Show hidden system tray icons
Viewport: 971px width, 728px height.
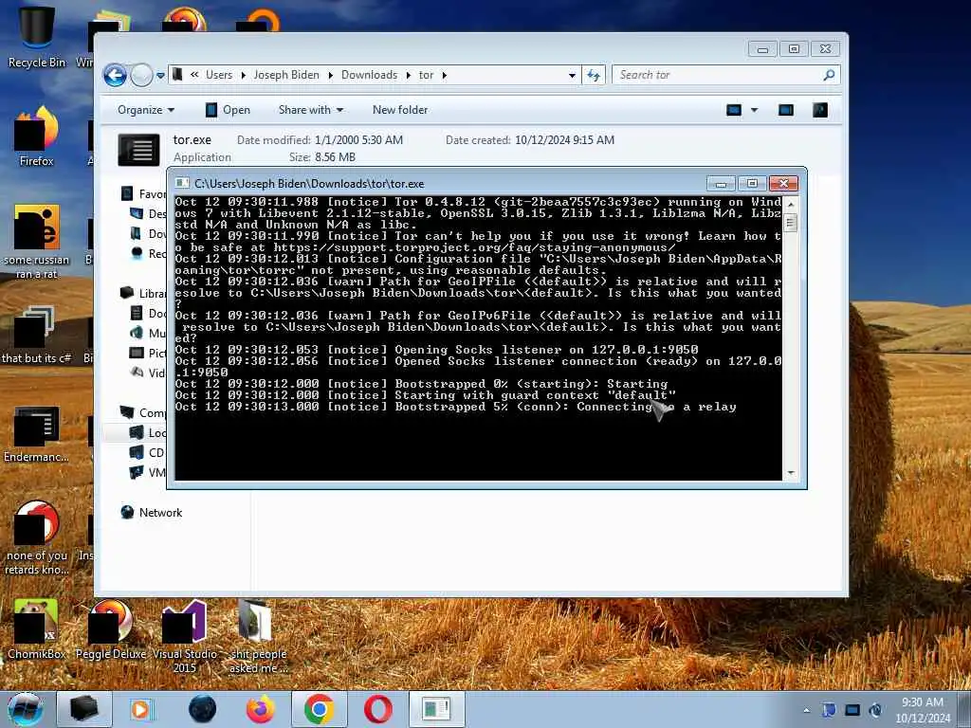coord(806,710)
